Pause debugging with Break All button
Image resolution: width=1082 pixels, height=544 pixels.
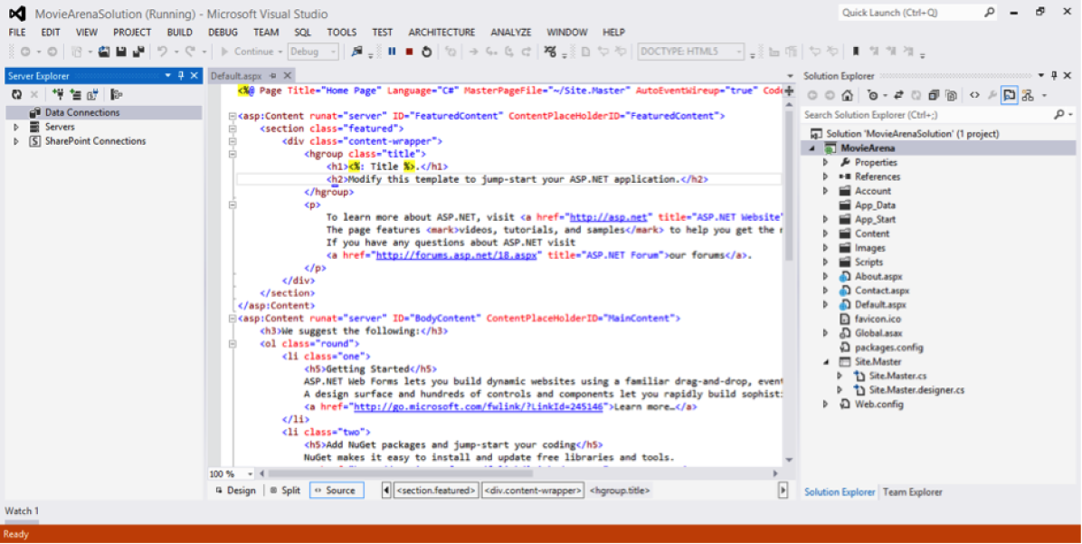tap(392, 52)
